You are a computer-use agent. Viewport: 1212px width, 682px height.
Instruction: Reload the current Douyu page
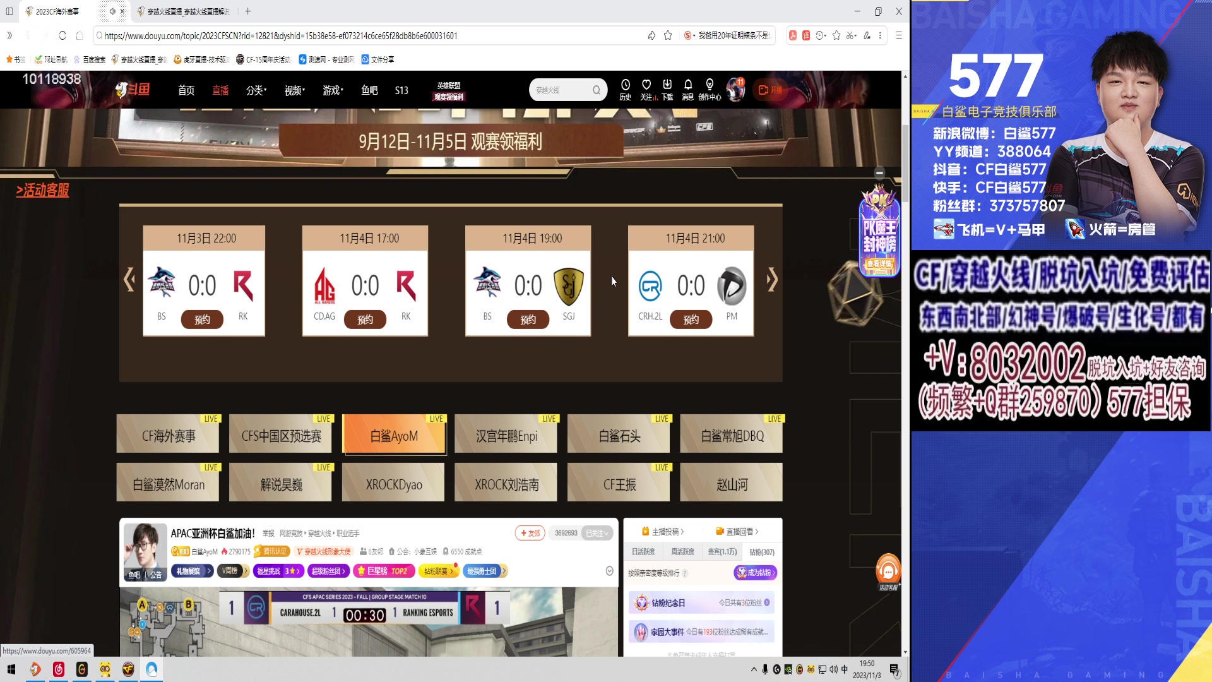click(x=62, y=35)
